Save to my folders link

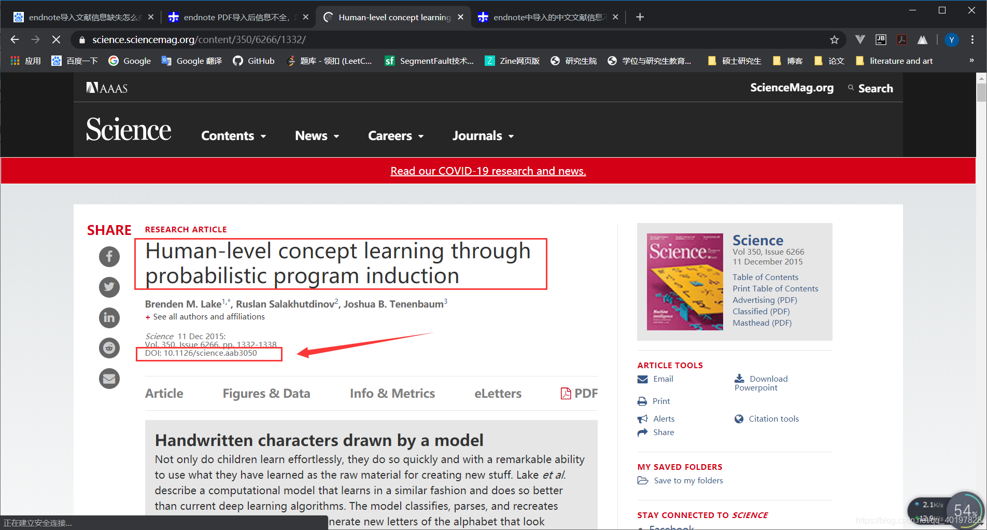(680, 481)
